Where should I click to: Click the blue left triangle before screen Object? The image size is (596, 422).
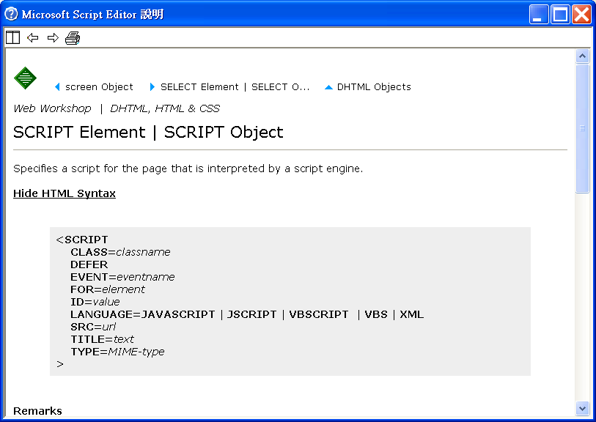tap(57, 87)
